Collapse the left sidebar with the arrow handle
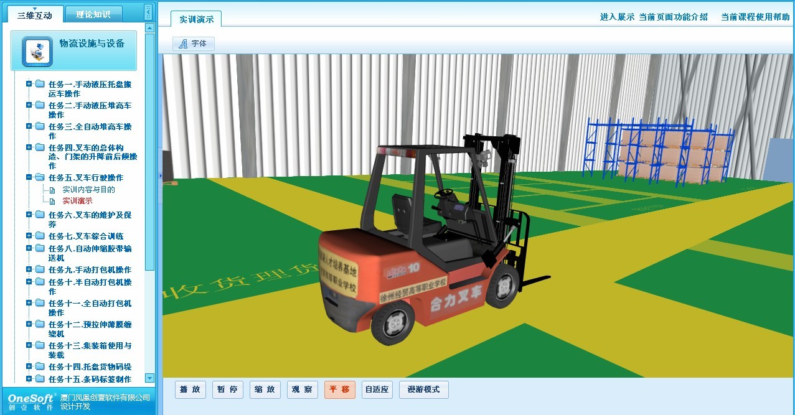This screenshot has height=415, width=795. pos(148,12)
